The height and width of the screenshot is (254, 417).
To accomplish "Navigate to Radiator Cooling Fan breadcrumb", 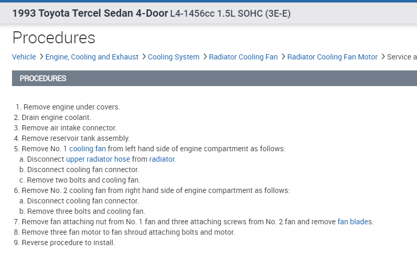I will [x=243, y=57].
